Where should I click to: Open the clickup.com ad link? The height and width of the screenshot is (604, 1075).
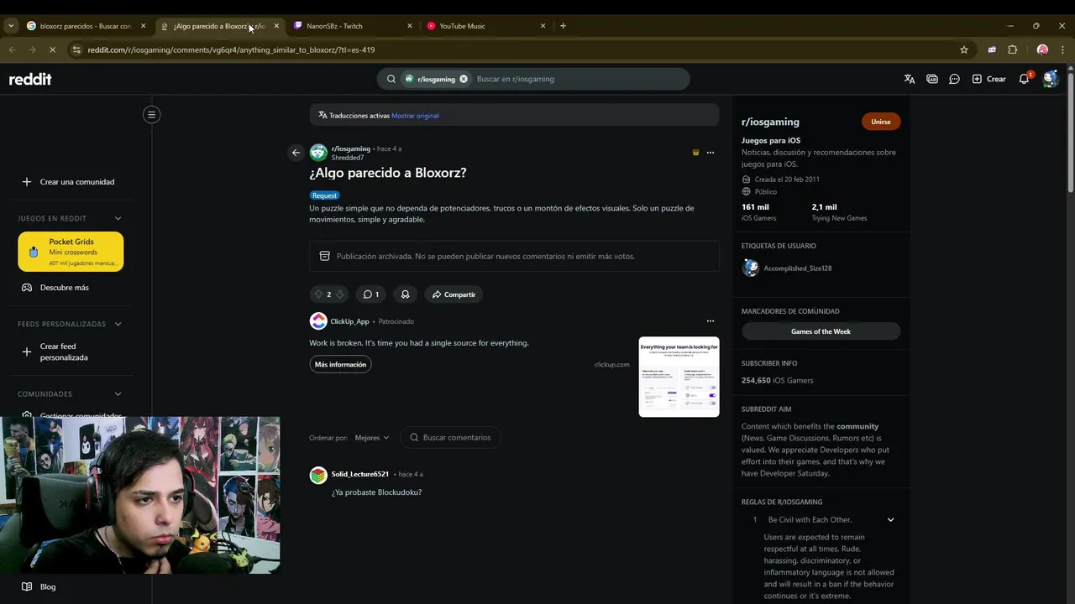pos(612,364)
